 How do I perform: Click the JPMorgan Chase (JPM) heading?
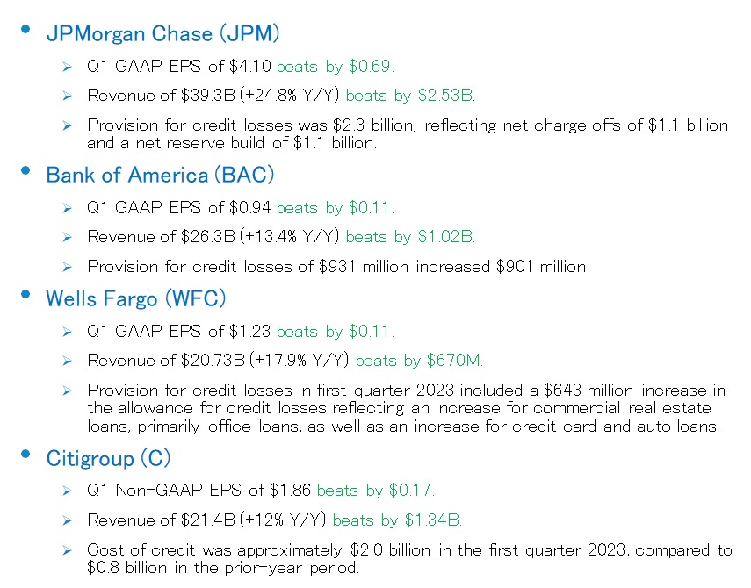(162, 34)
